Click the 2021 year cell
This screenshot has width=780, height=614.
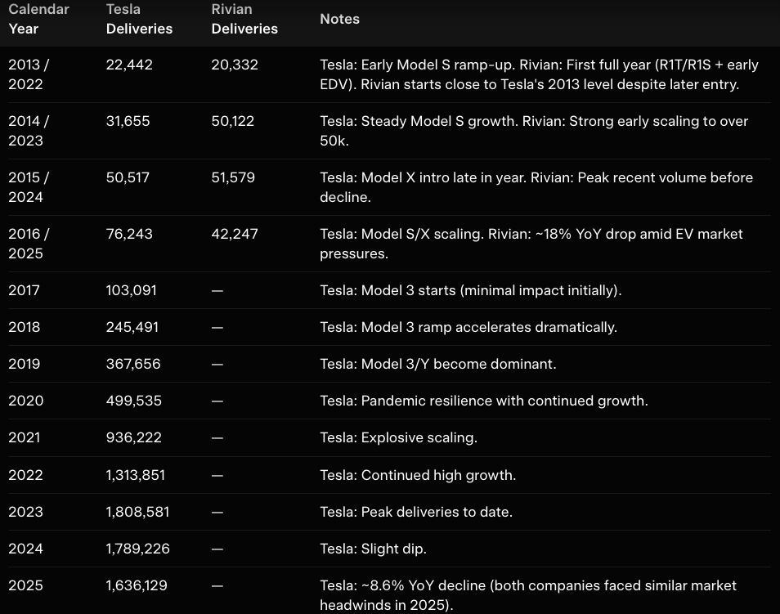coord(25,437)
